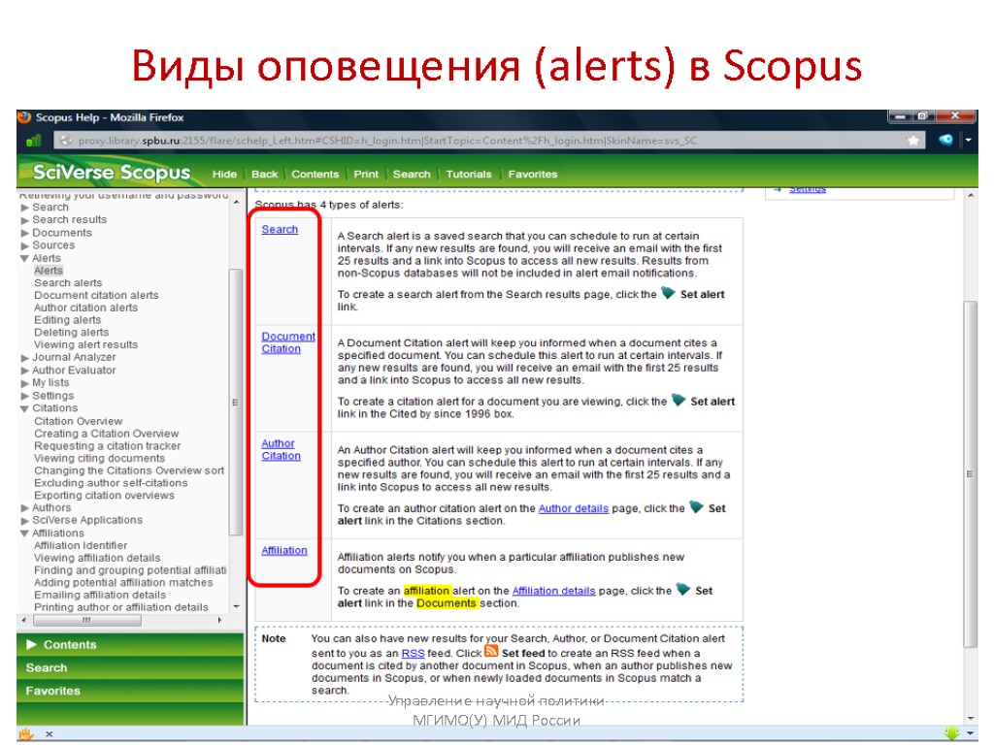994x745 pixels.
Task: Open Excluding author self-citations topic
Action: pos(111,483)
